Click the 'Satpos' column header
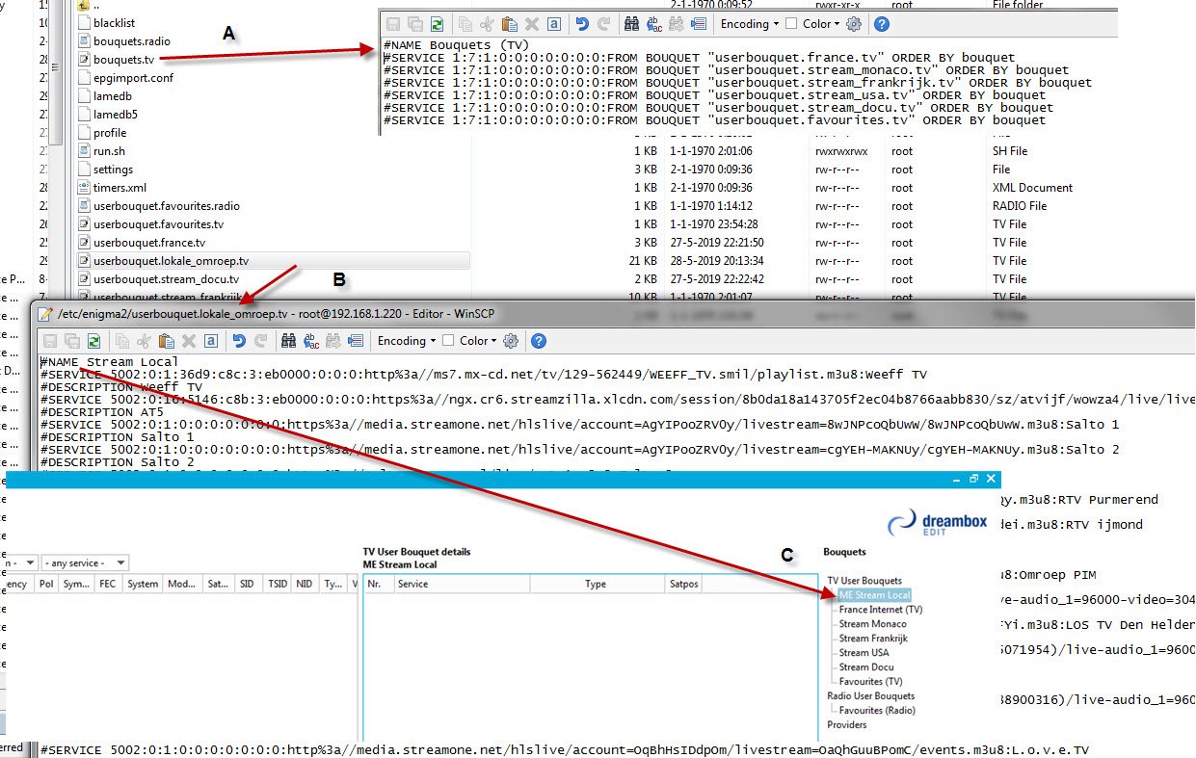1196x758 pixels. [683, 584]
